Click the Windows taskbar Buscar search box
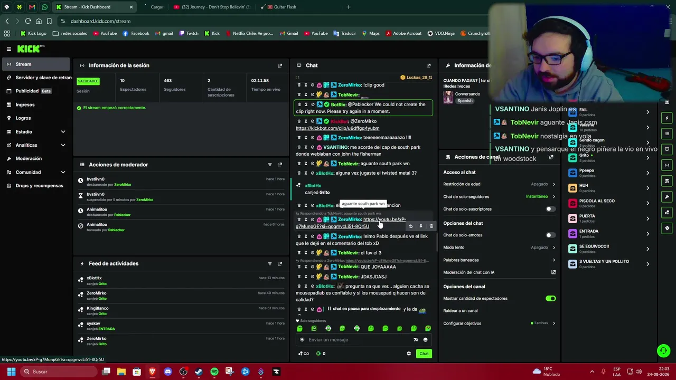This screenshot has width=676, height=380. [x=58, y=372]
